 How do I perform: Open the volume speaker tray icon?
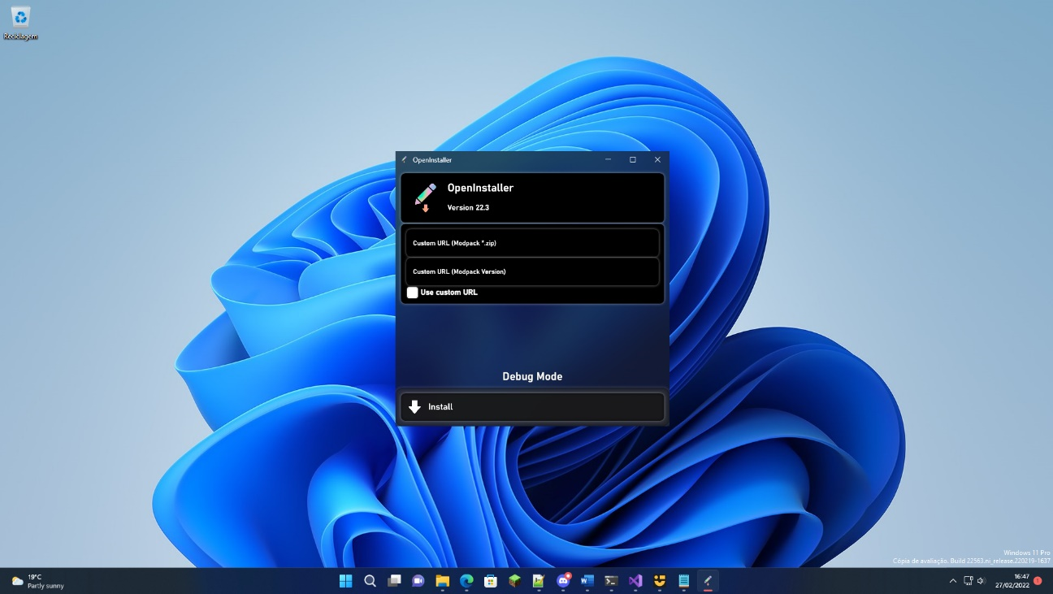point(981,581)
